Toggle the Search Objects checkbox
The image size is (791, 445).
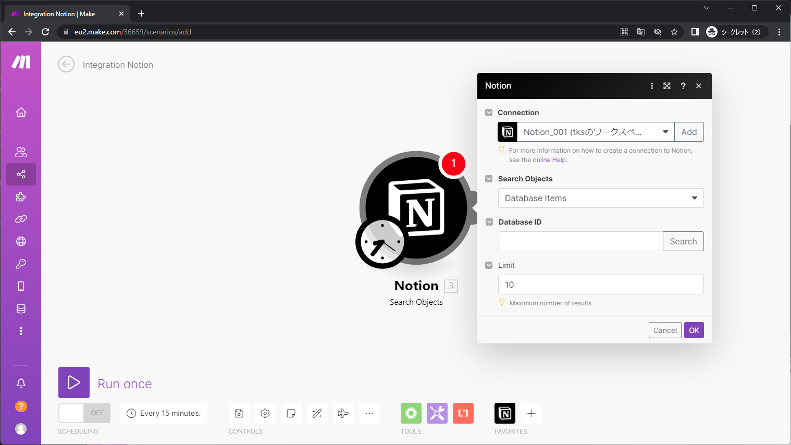coord(489,179)
